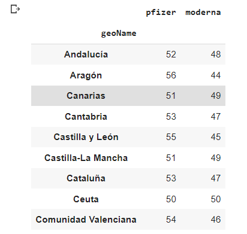Select the Aragón row label
This screenshot has height=234, width=247.
coord(86,75)
